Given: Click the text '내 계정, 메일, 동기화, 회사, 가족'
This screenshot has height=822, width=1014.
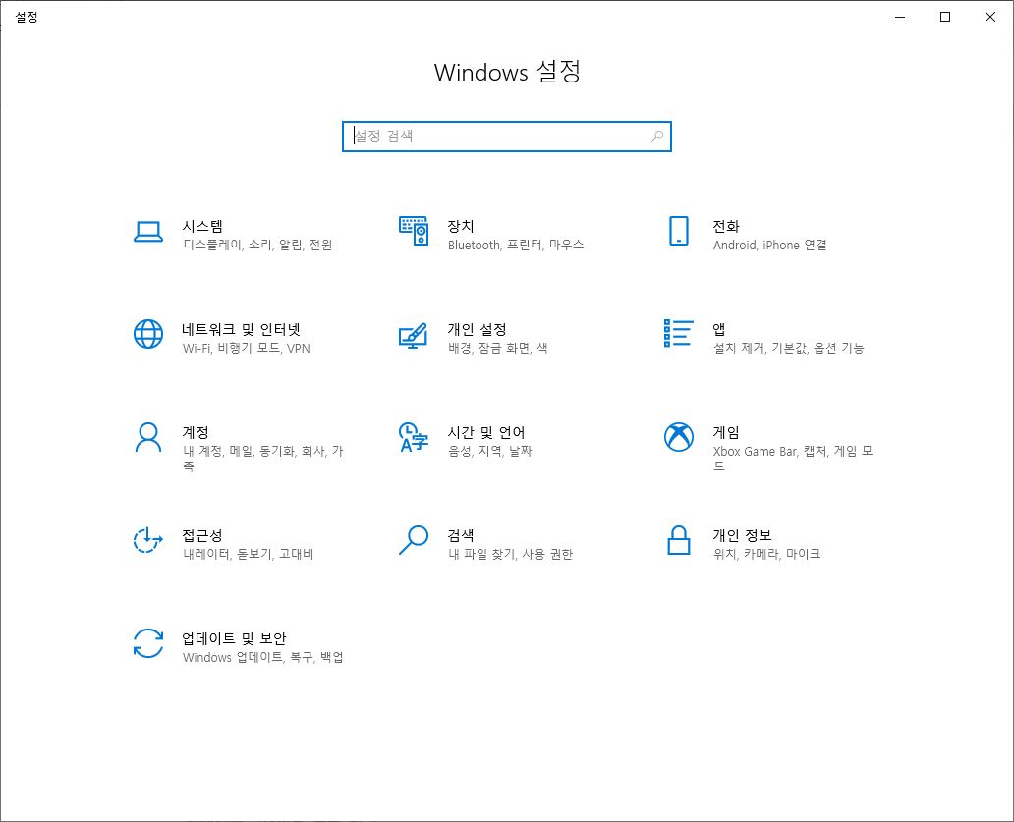Looking at the screenshot, I should [263, 459].
